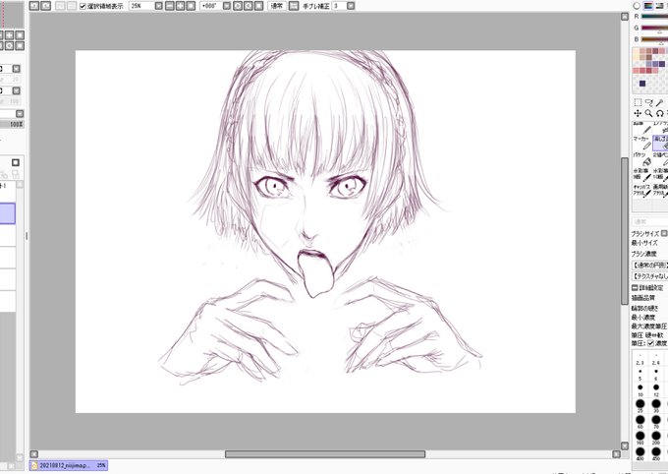This screenshot has width=668, height=474.
Task: Click the reset zoom button
Action: click(191, 6)
